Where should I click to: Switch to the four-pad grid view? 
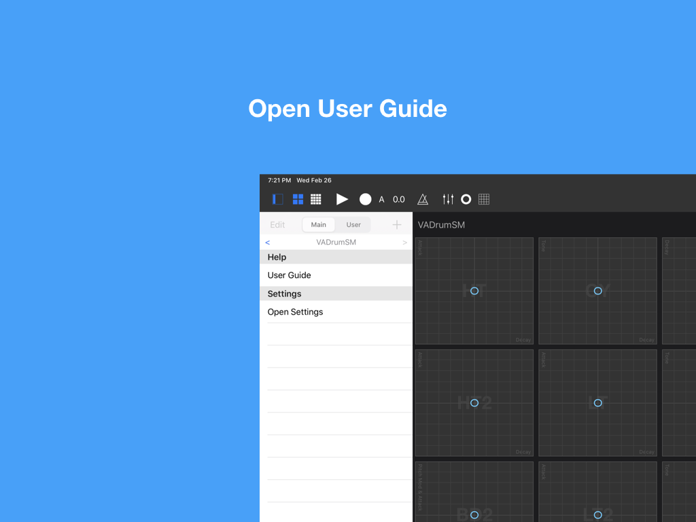(298, 199)
